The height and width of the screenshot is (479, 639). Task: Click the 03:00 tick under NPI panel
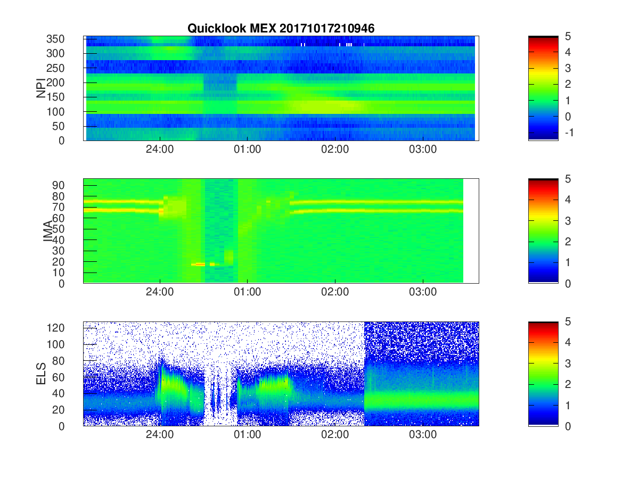(x=423, y=149)
